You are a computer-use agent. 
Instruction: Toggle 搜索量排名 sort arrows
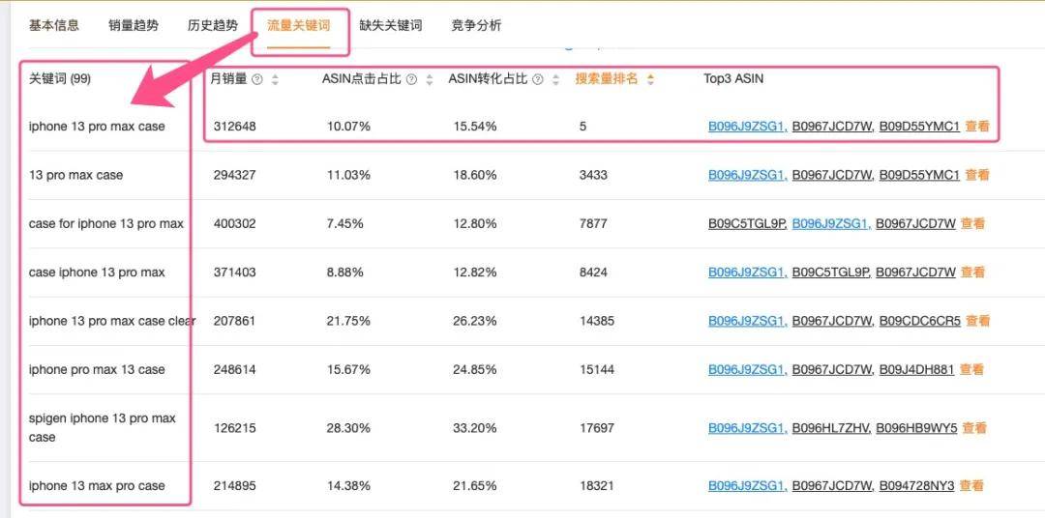650,79
